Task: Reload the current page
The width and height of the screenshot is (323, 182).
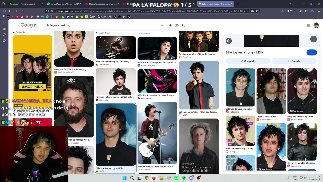Action: pyautogui.click(x=22, y=11)
